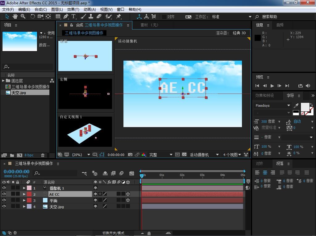Open the resolution 完整 dropdown
Image resolution: width=316 pixels, height=236 pixels.
tap(160, 154)
